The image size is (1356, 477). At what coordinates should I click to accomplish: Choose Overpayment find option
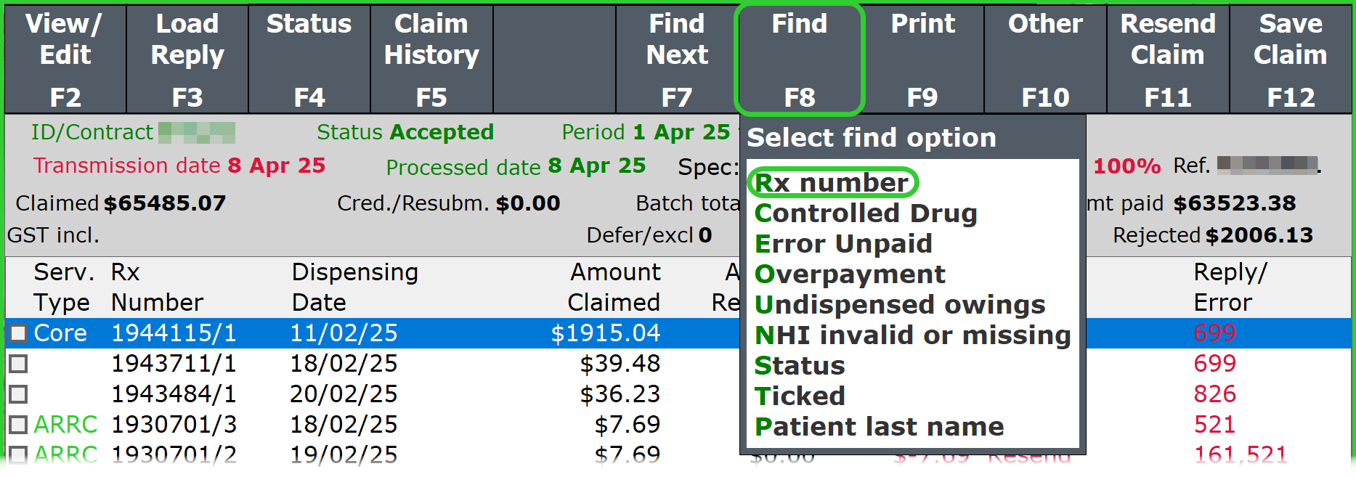(x=850, y=274)
